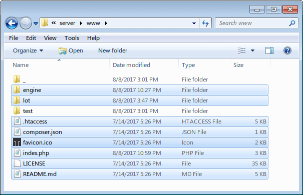Select the 'lot' folder name
Screen dimensions: 303x195
(27, 100)
